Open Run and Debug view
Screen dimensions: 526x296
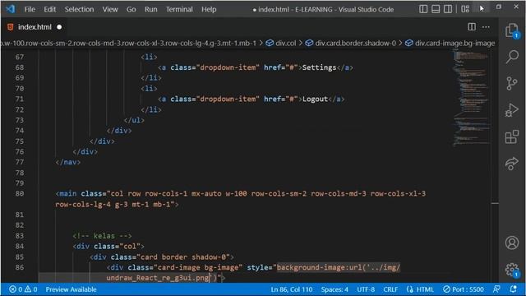point(512,110)
